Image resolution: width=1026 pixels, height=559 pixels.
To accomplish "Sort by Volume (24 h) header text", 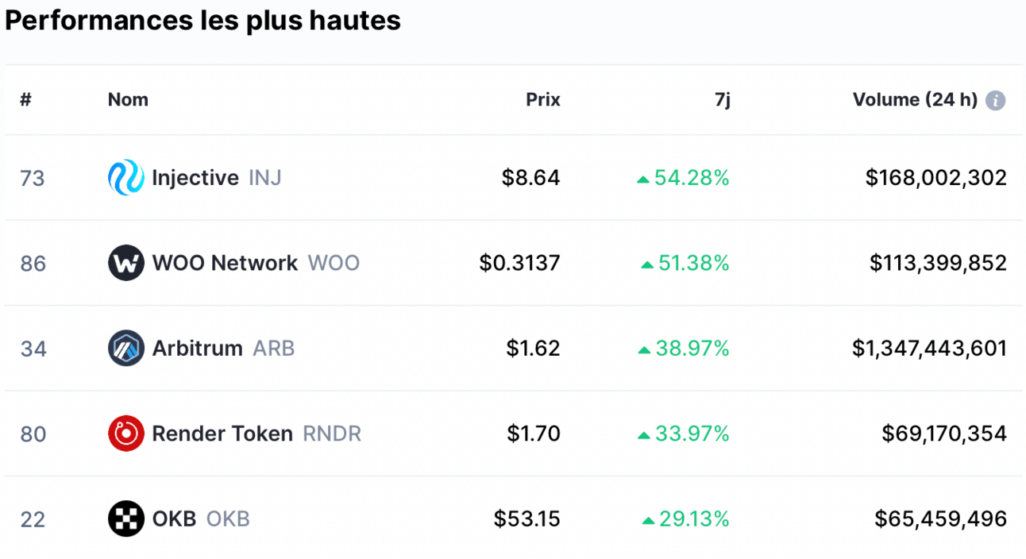I will click(915, 100).
